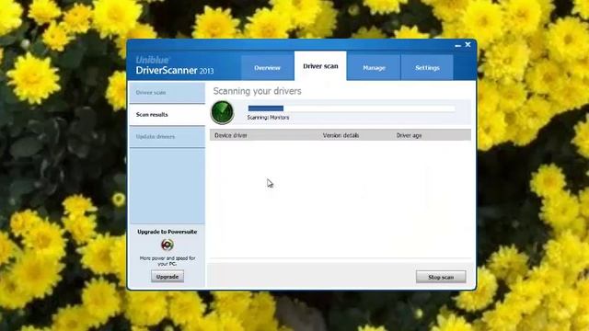
Task: Select Scan results in the sidebar
Action: click(167, 114)
